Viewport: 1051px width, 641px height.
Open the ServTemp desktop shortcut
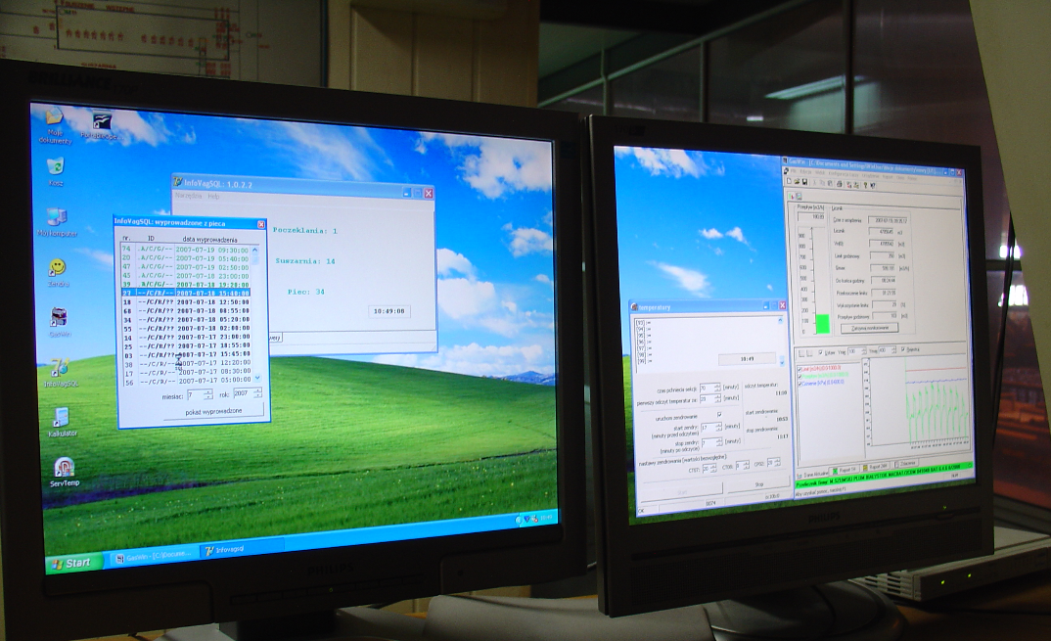[65, 472]
